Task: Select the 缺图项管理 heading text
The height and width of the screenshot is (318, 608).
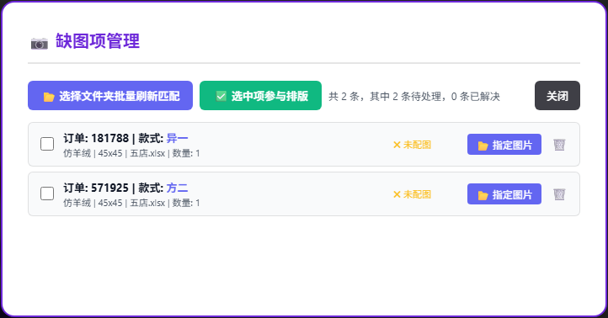Action: tap(98, 41)
